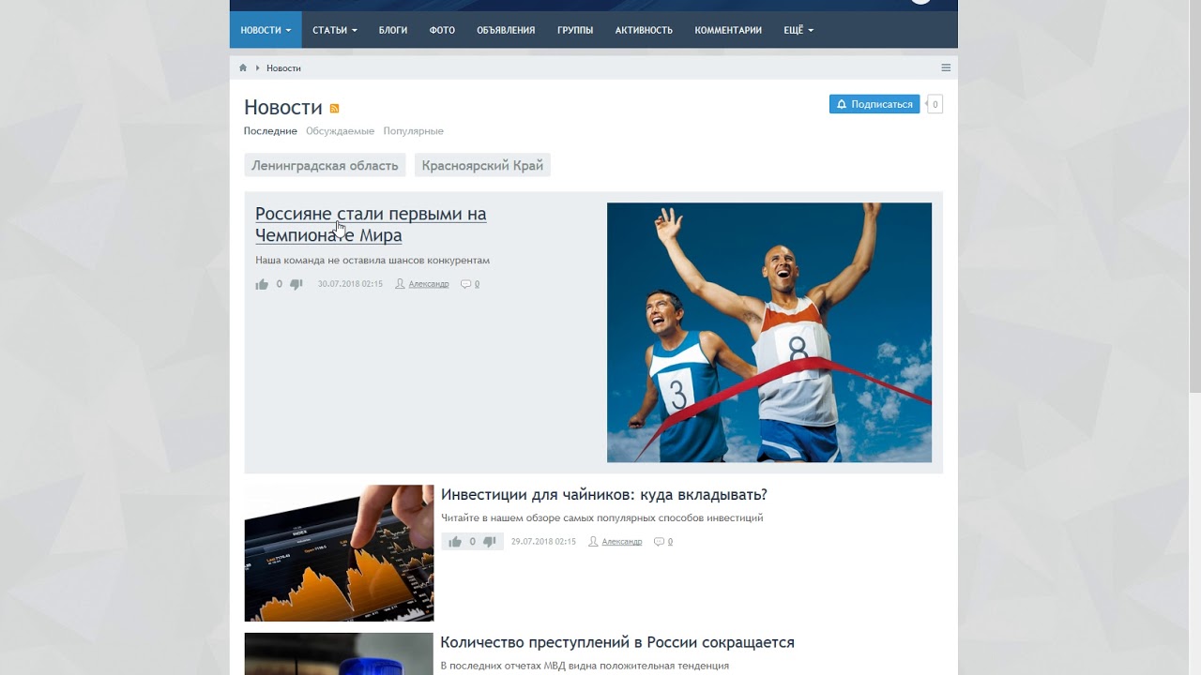Click the Подписаться button
Image resolution: width=1201 pixels, height=675 pixels.
point(874,104)
